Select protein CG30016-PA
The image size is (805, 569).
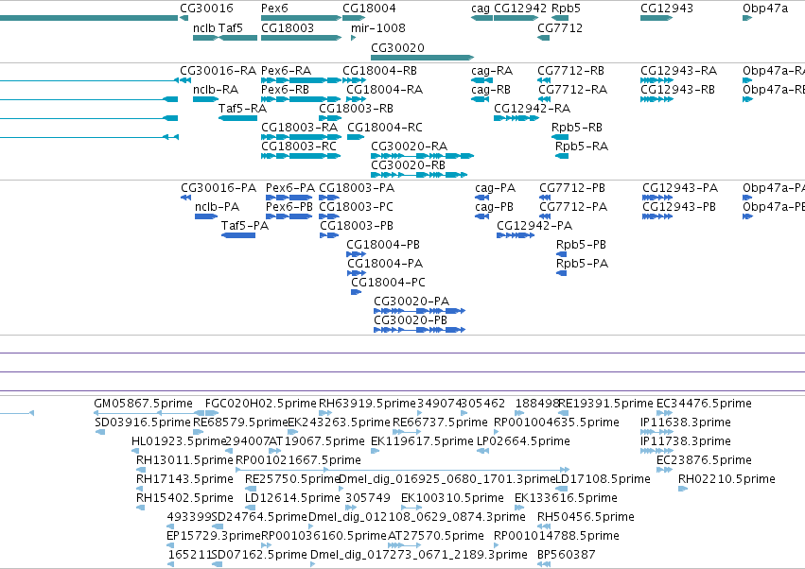pyautogui.click(x=219, y=188)
